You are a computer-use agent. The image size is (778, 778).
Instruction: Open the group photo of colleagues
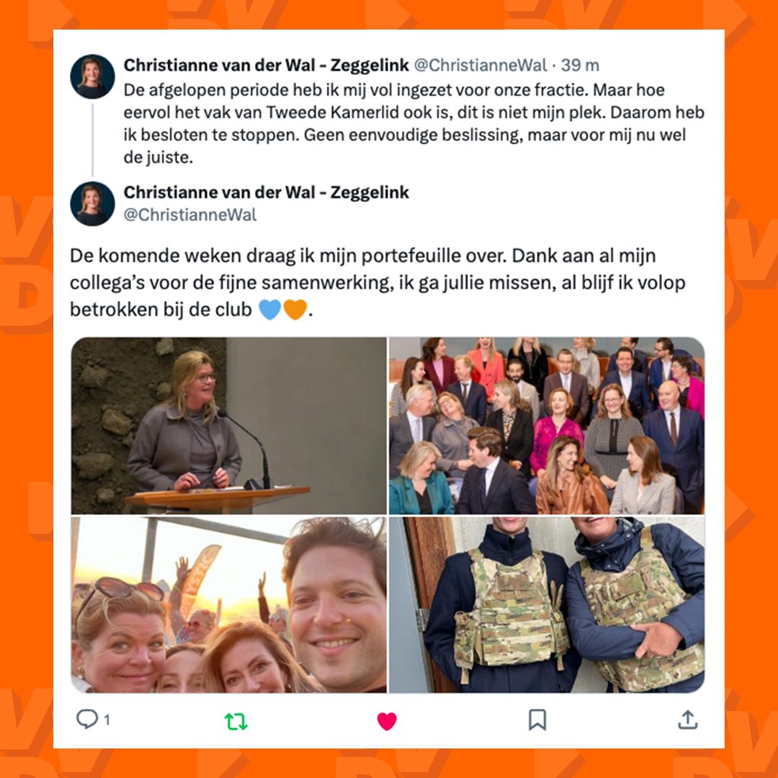(547, 426)
